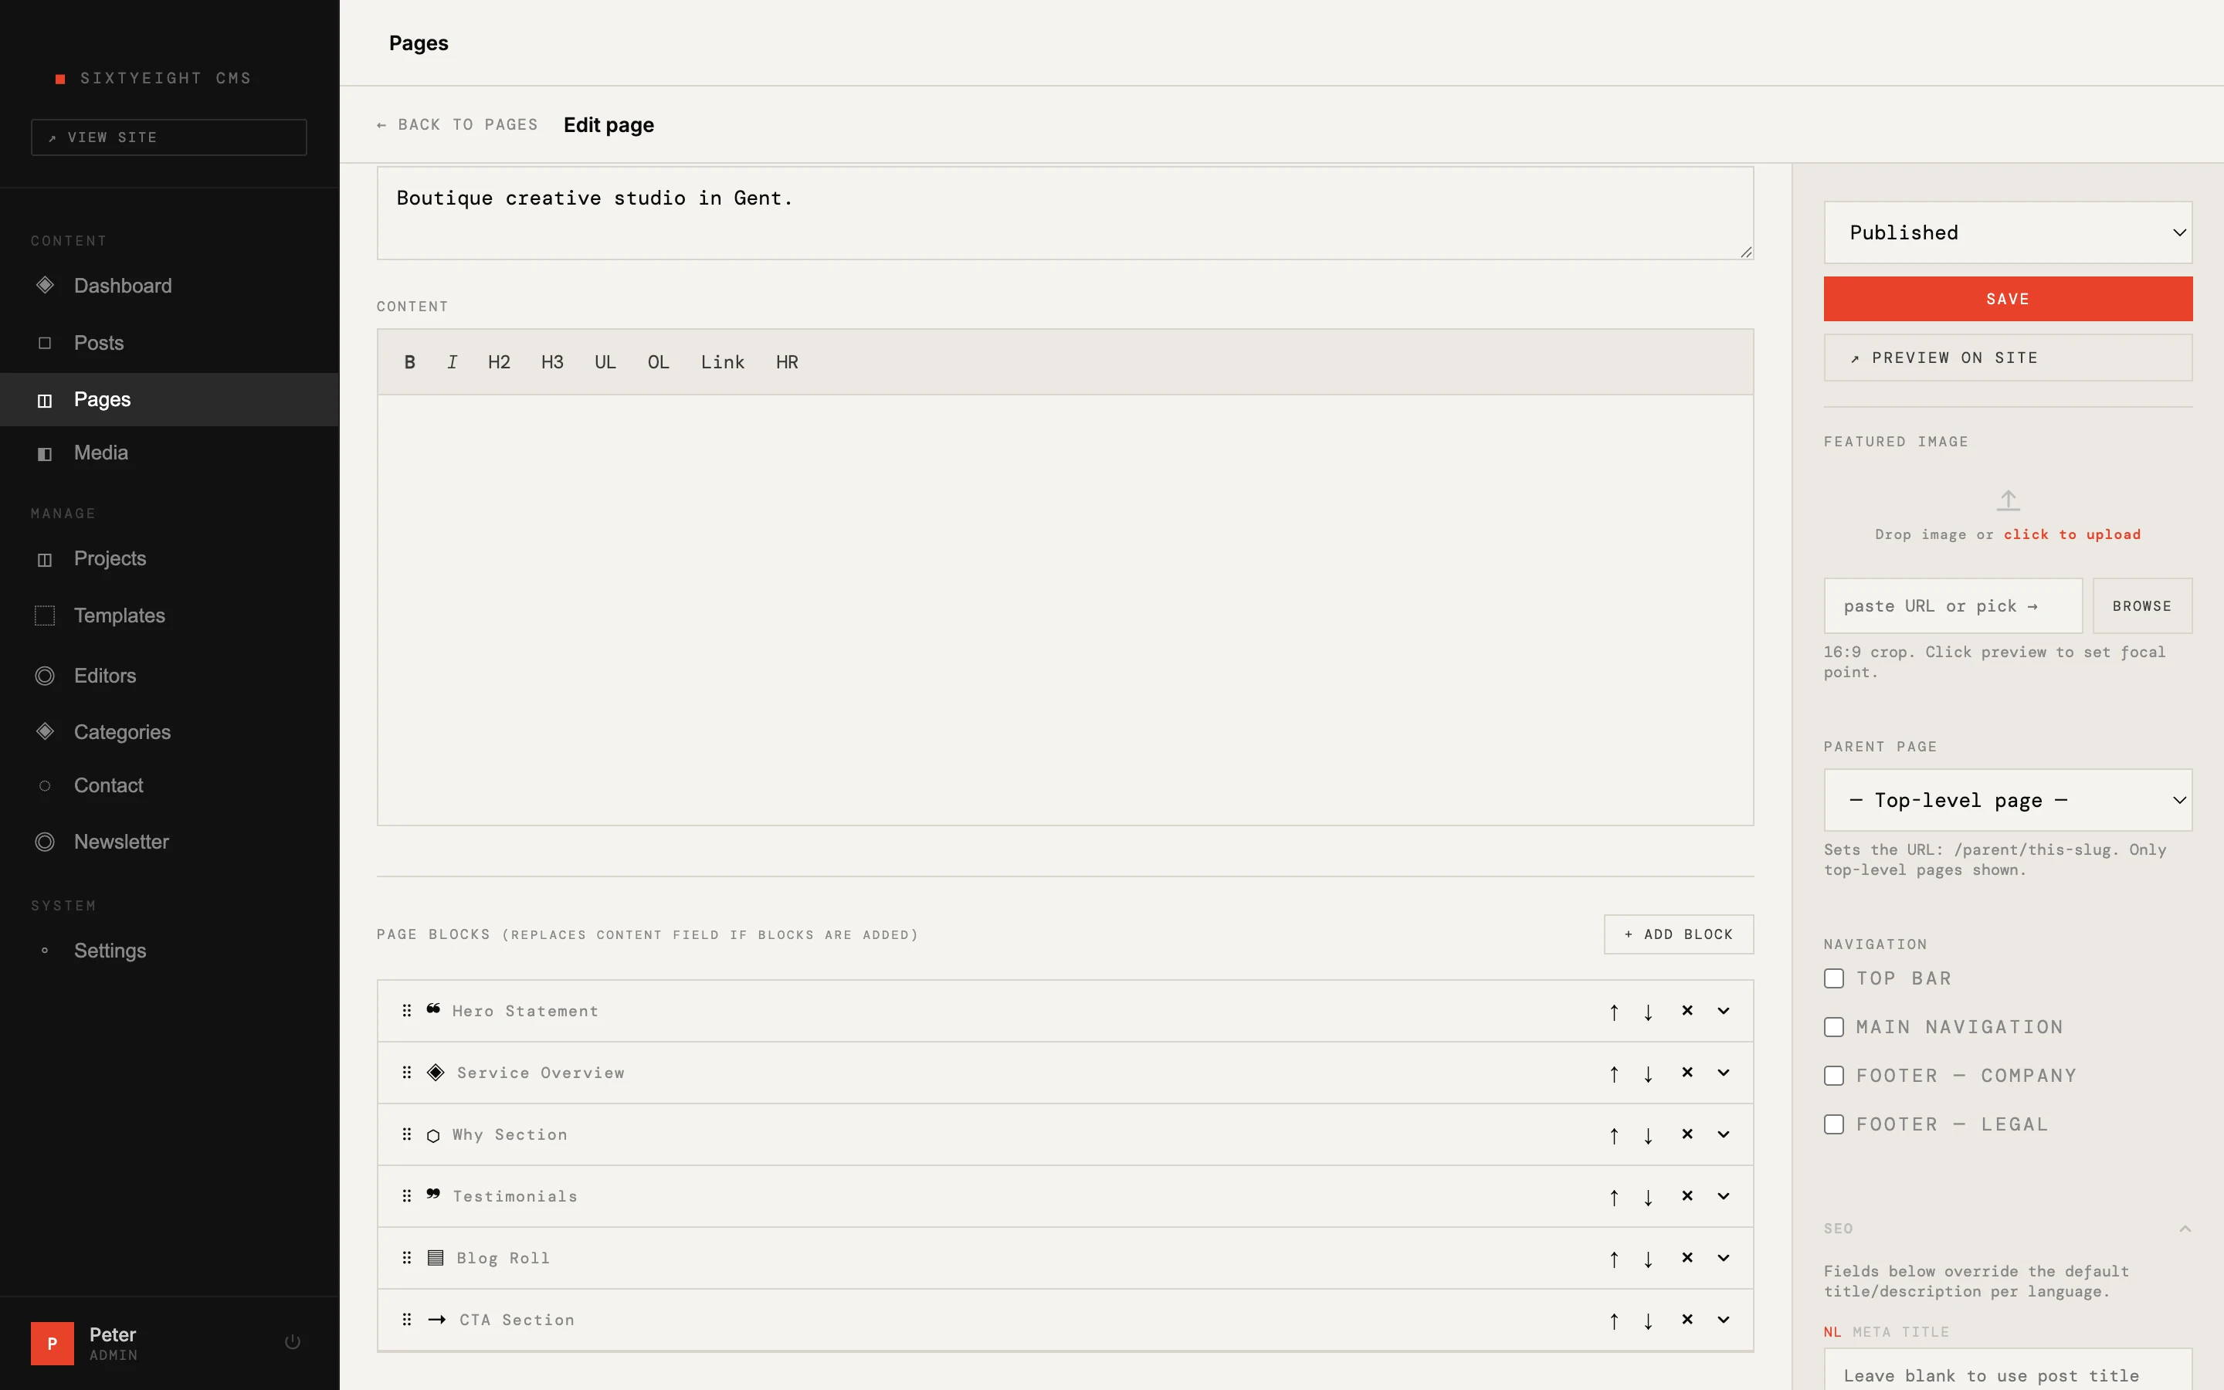Navigate to Projects
The width and height of the screenshot is (2224, 1390).
pos(169,559)
